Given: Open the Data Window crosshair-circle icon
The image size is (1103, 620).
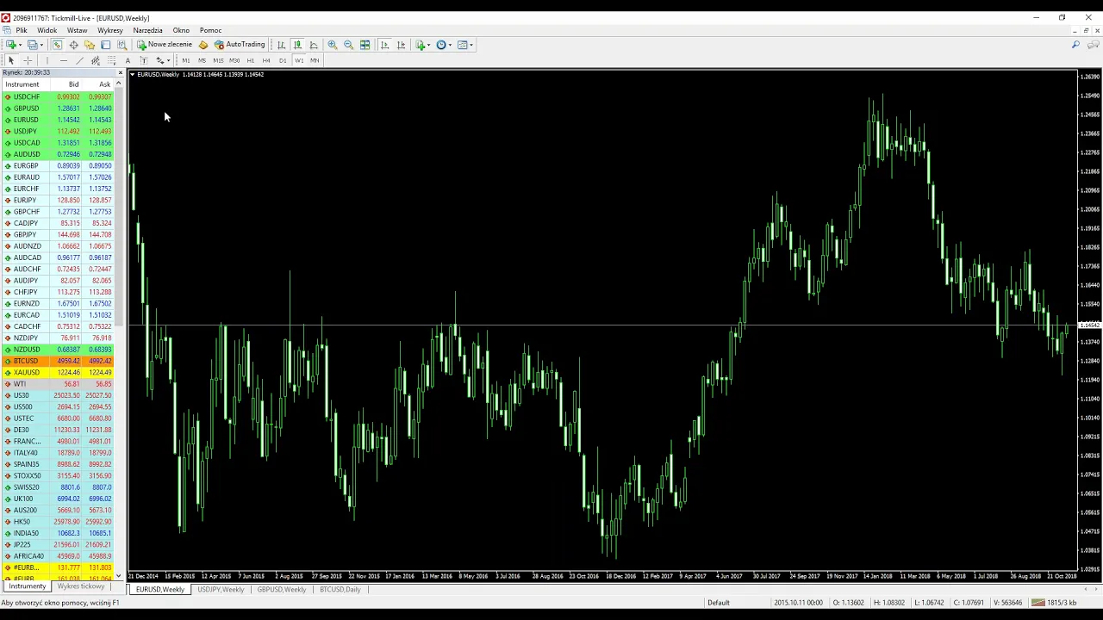Looking at the screenshot, I should (x=73, y=45).
